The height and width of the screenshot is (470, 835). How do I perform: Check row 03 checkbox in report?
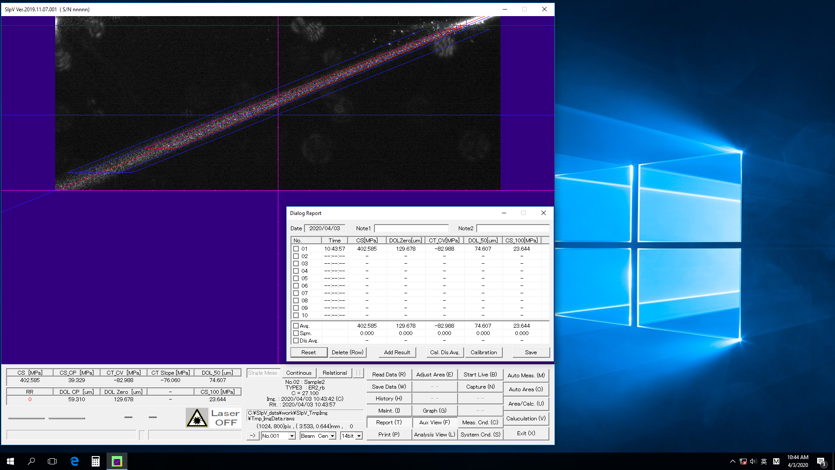296,264
